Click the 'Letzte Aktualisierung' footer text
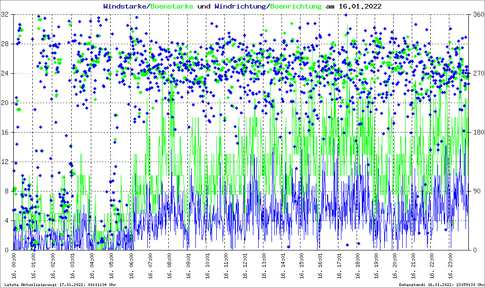 point(59,285)
